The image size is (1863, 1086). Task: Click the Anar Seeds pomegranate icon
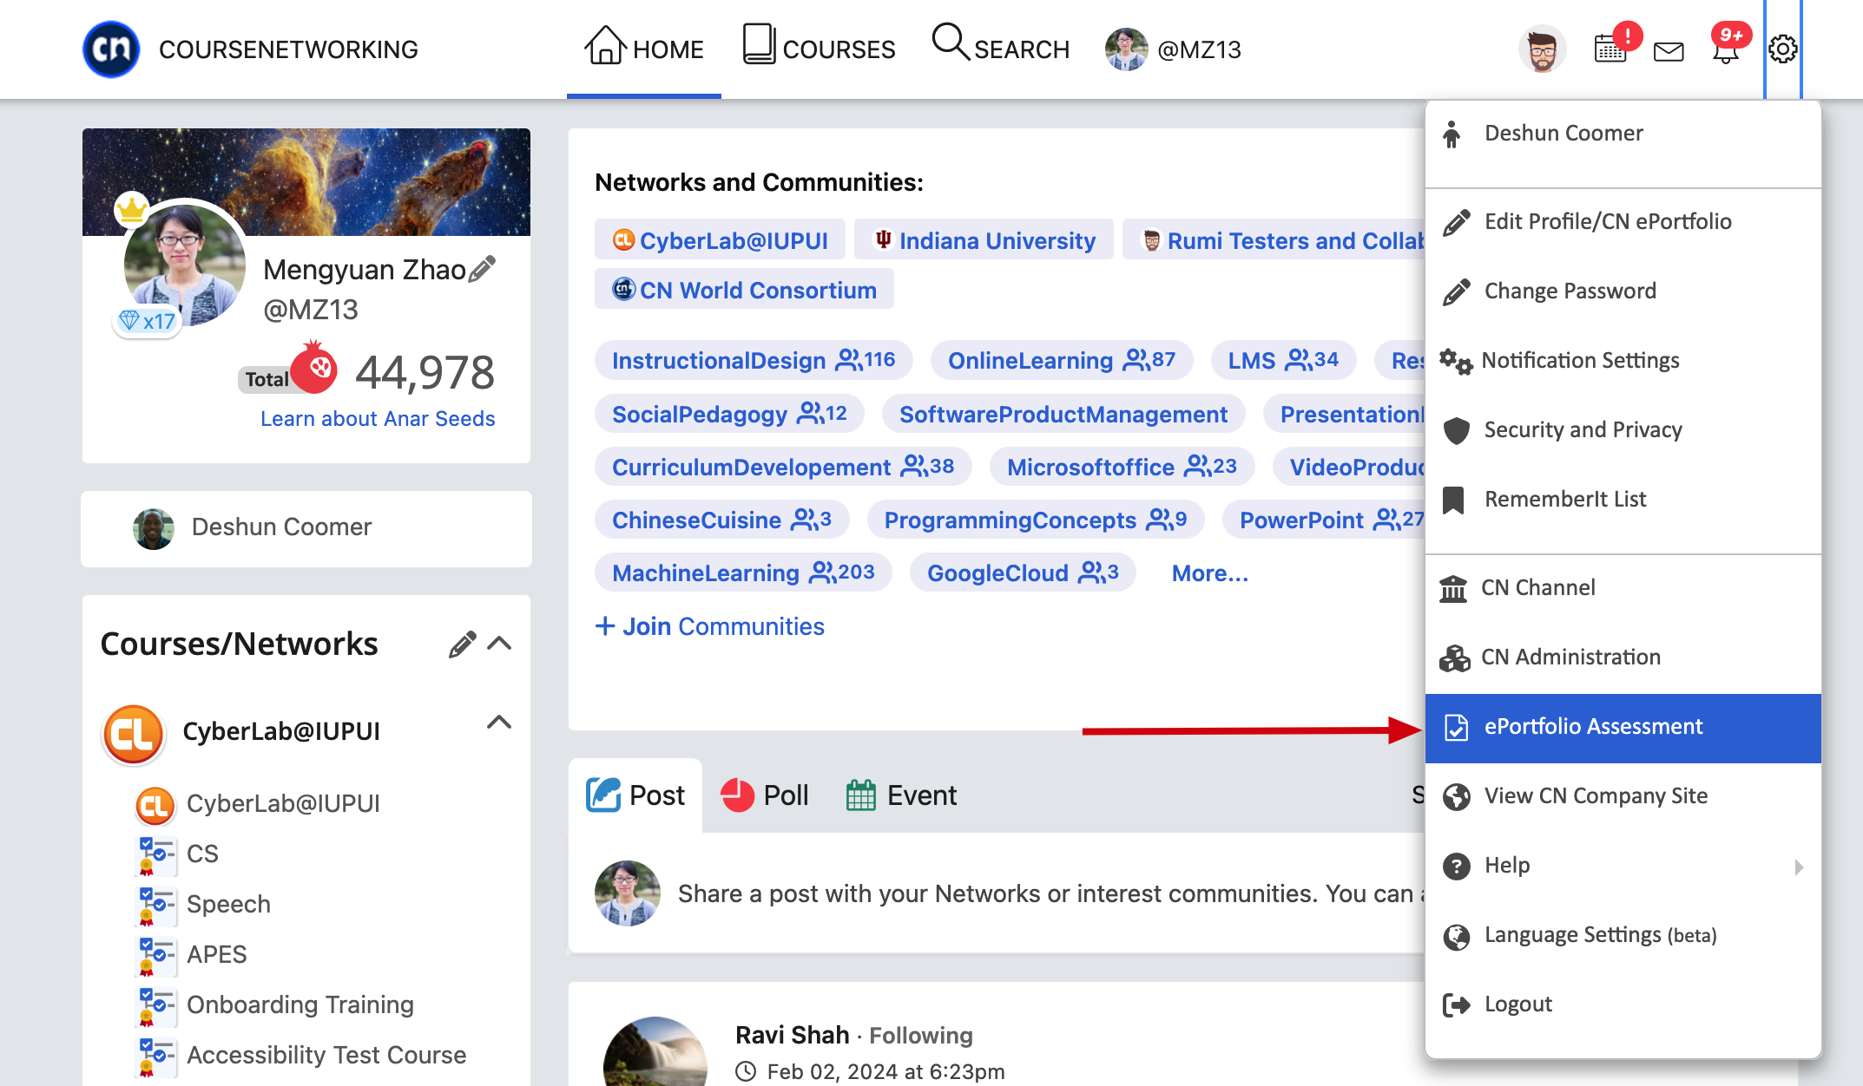(314, 368)
